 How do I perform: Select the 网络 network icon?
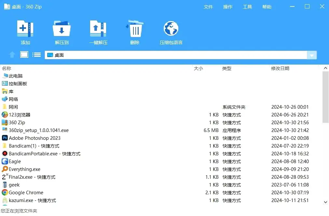(5, 99)
